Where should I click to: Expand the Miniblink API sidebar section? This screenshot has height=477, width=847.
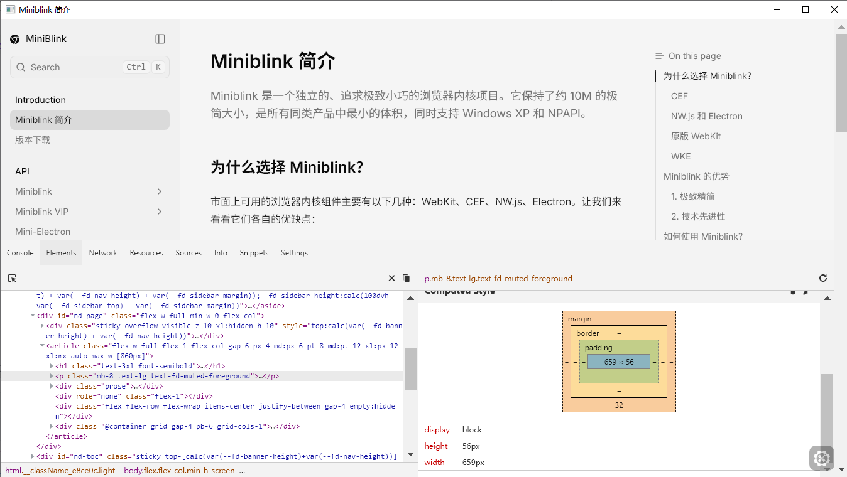160,191
